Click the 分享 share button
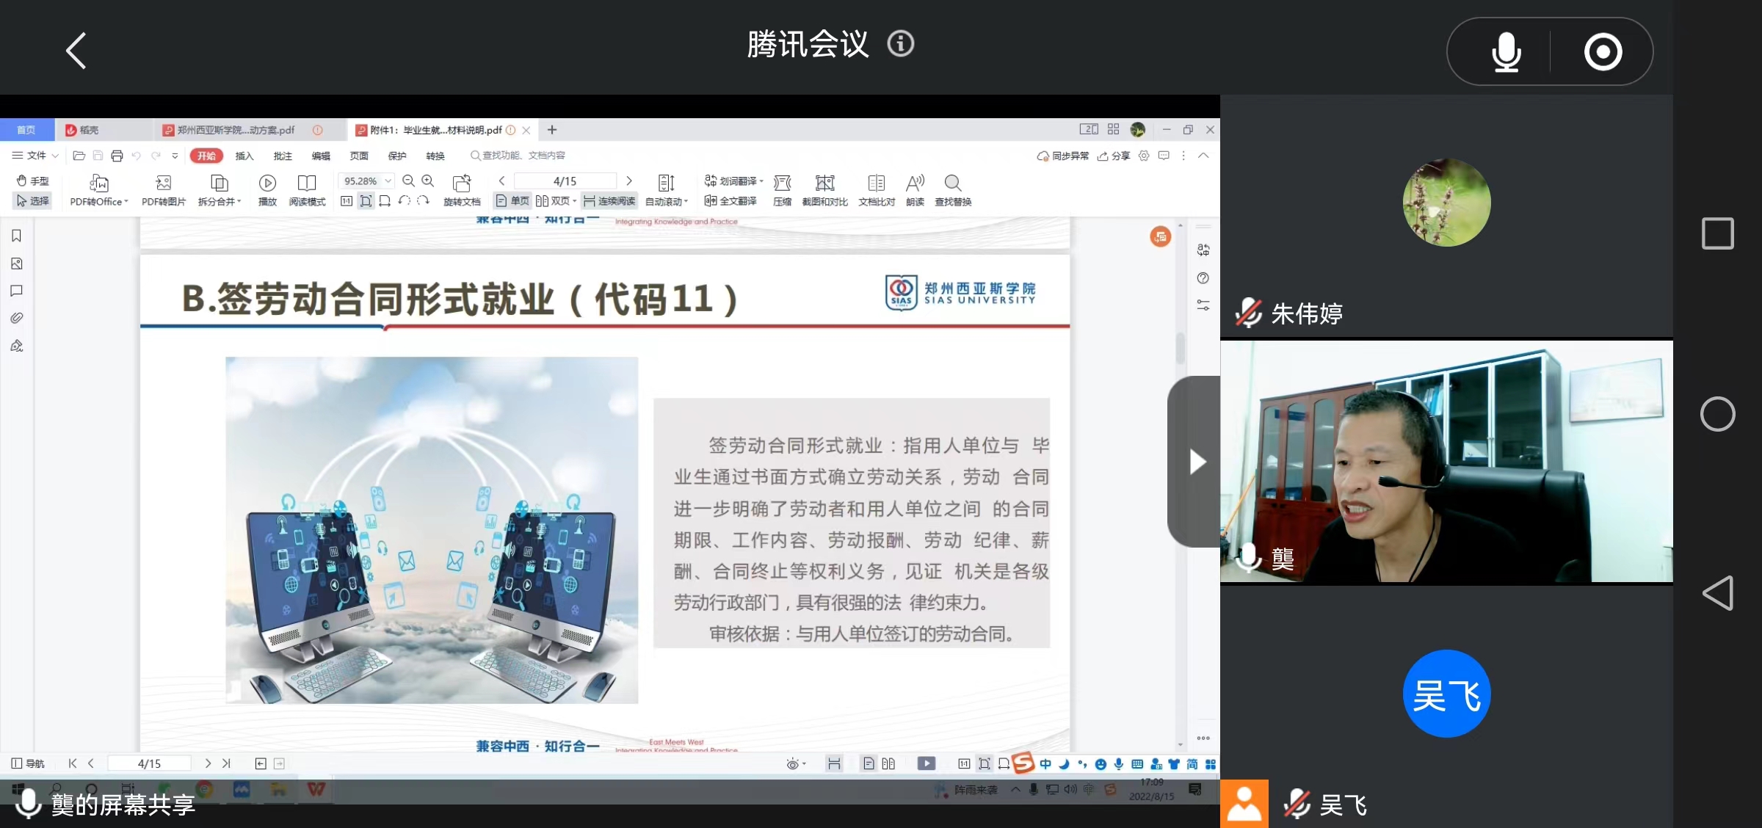This screenshot has height=828, width=1762. pos(1114,156)
